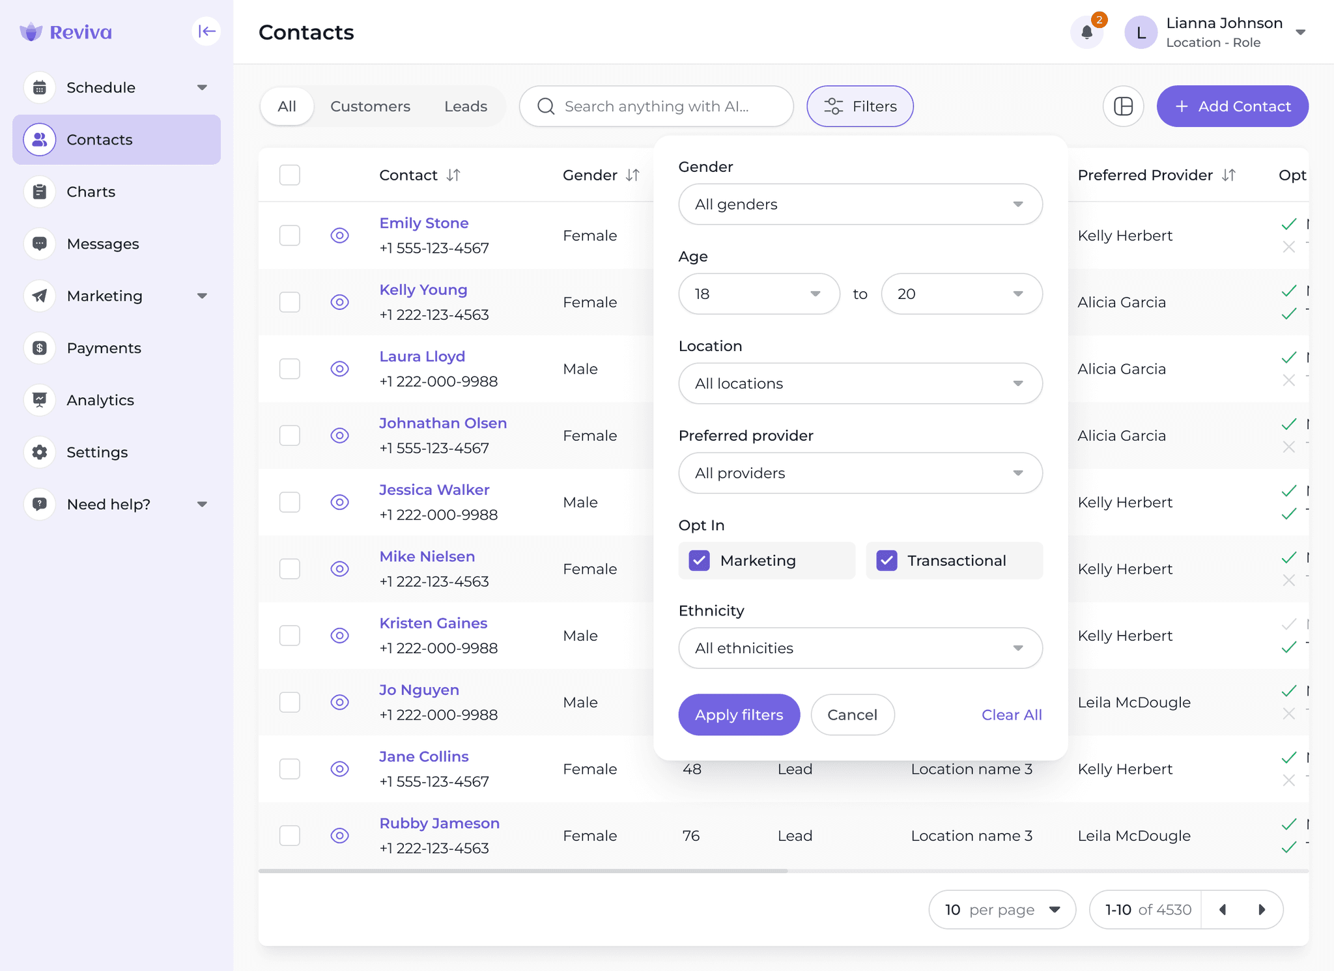Uncheck the Marketing opt-in checkbox
This screenshot has width=1334, height=971.
coord(700,561)
